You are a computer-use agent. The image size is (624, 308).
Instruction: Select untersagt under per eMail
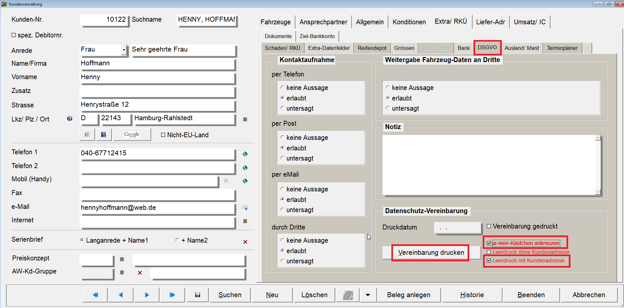coord(282,209)
